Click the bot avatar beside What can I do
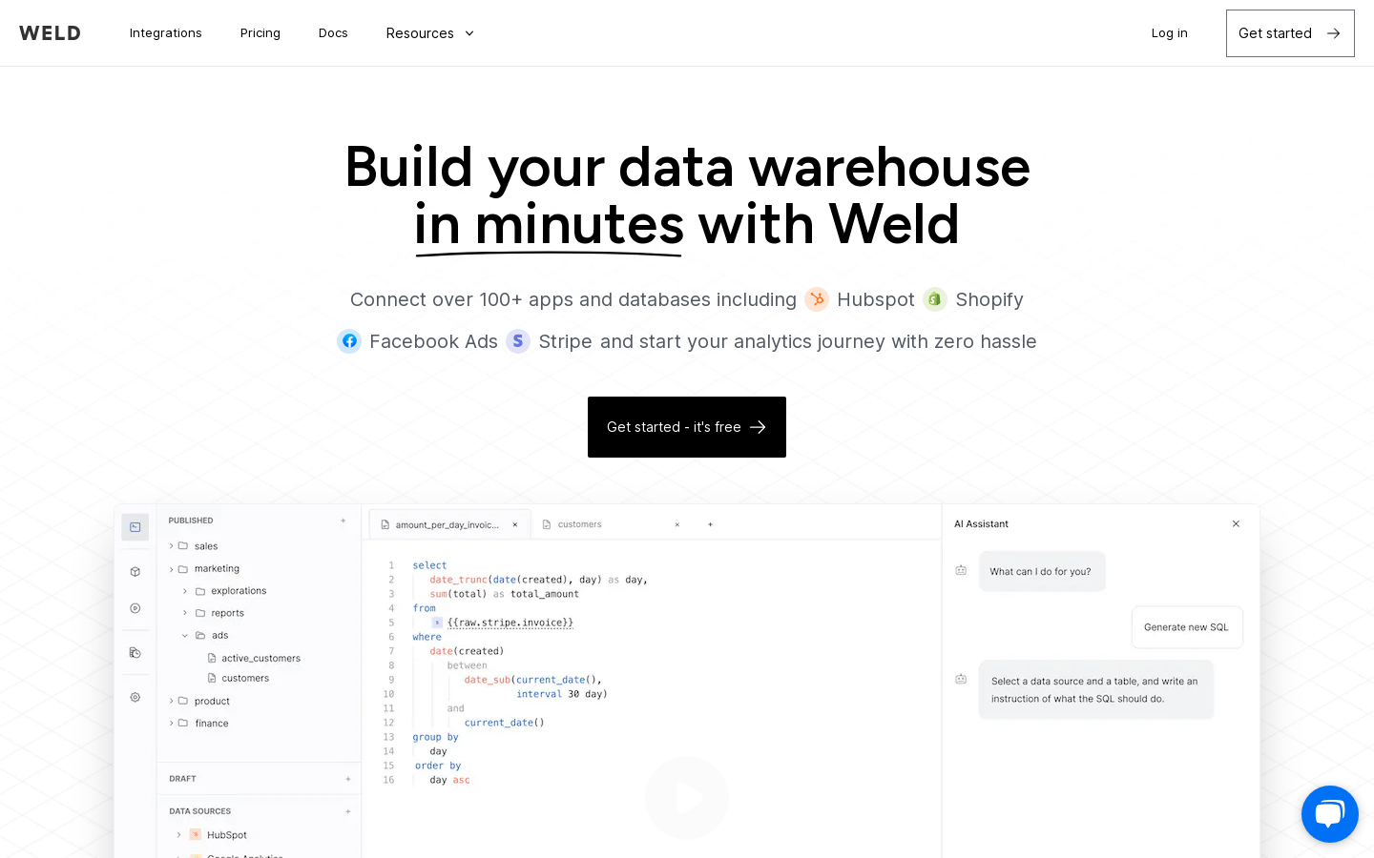This screenshot has height=858, width=1374. [961, 570]
